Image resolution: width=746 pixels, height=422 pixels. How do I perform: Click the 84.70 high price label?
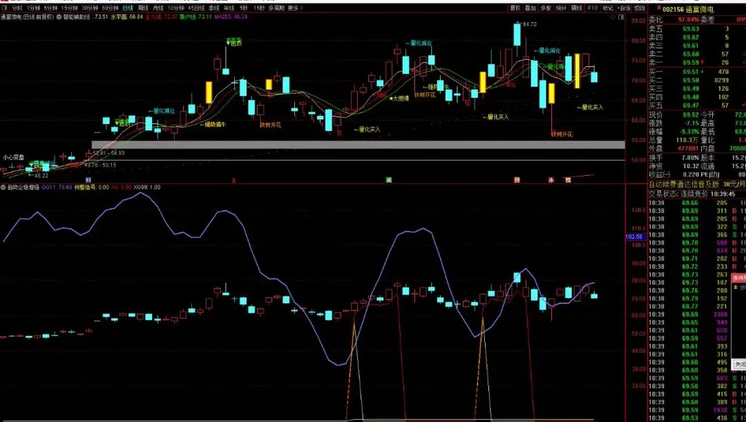530,24
